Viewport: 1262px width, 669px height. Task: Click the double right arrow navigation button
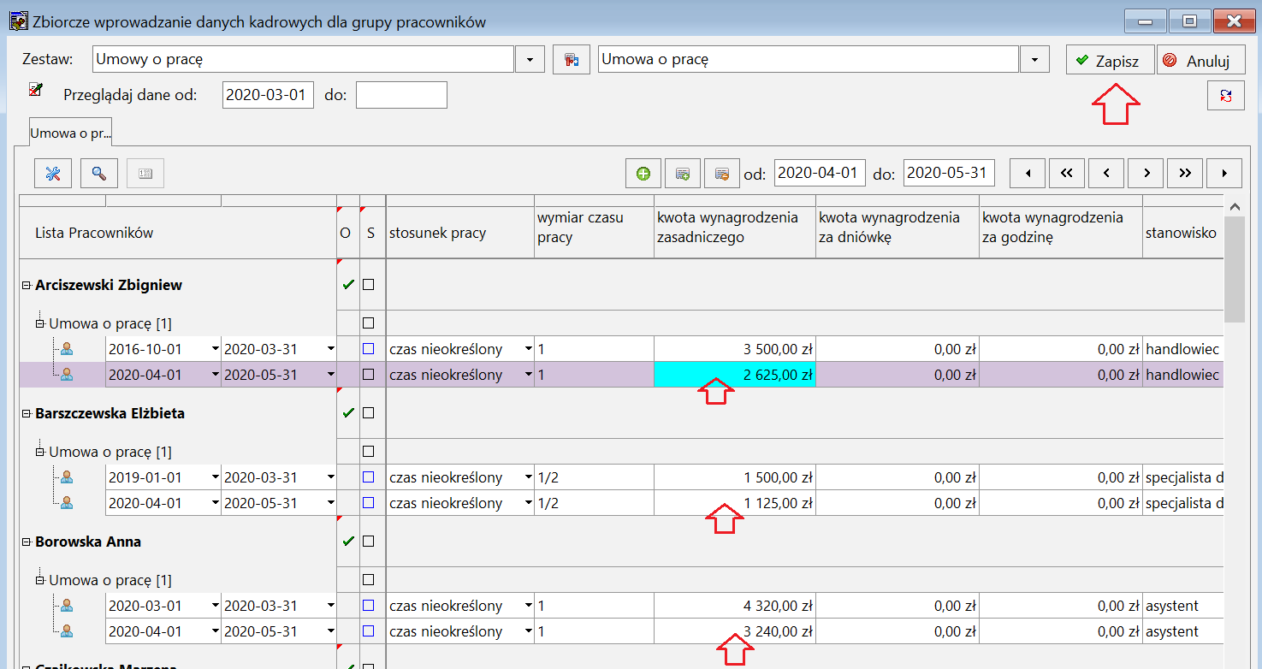point(1185,174)
